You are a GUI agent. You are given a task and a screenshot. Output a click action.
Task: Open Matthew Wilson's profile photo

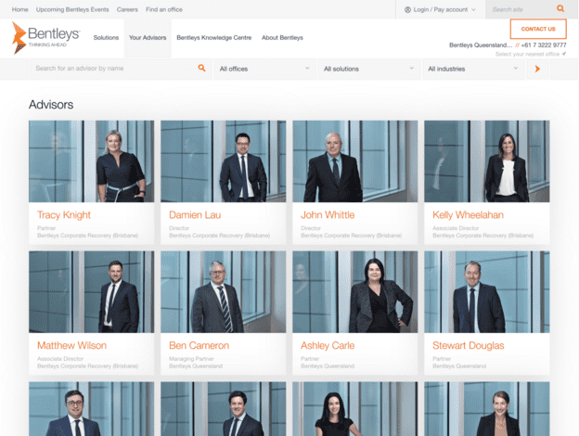(92, 291)
